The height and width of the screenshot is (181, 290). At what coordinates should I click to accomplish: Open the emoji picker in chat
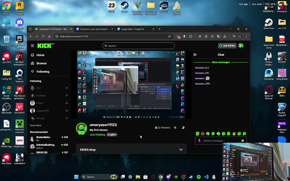pyautogui.click(x=243, y=141)
